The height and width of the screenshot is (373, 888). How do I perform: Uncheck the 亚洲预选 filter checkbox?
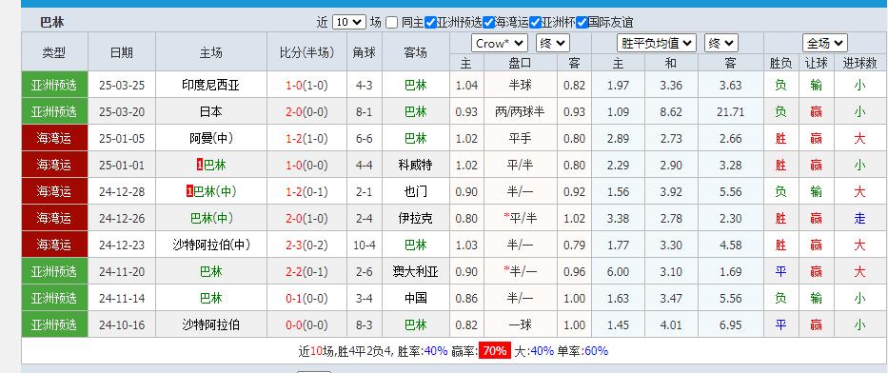(430, 23)
